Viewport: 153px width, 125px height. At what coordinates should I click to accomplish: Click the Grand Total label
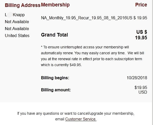coord(54,35)
